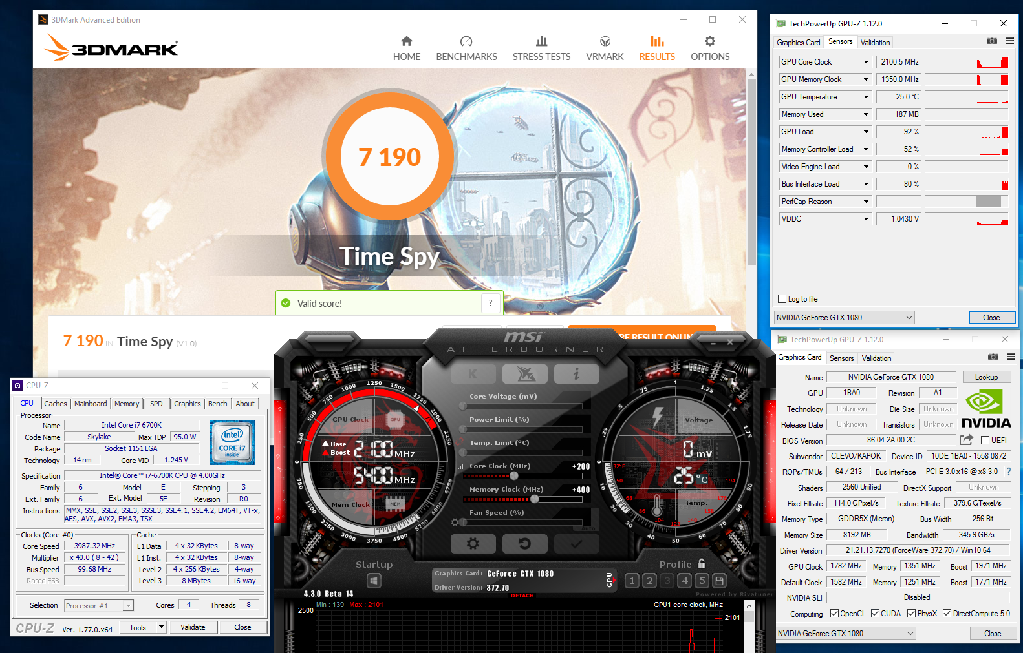This screenshot has height=653, width=1023.
Task: Open the GPU Temperature sensor dropdown
Action: pyautogui.click(x=867, y=97)
